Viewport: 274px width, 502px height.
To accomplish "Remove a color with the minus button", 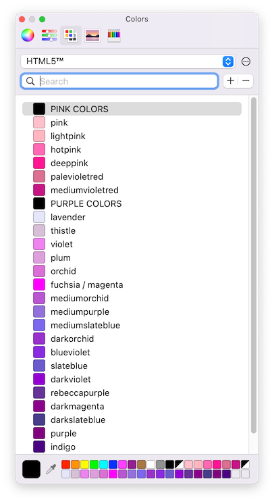I will coord(246,81).
